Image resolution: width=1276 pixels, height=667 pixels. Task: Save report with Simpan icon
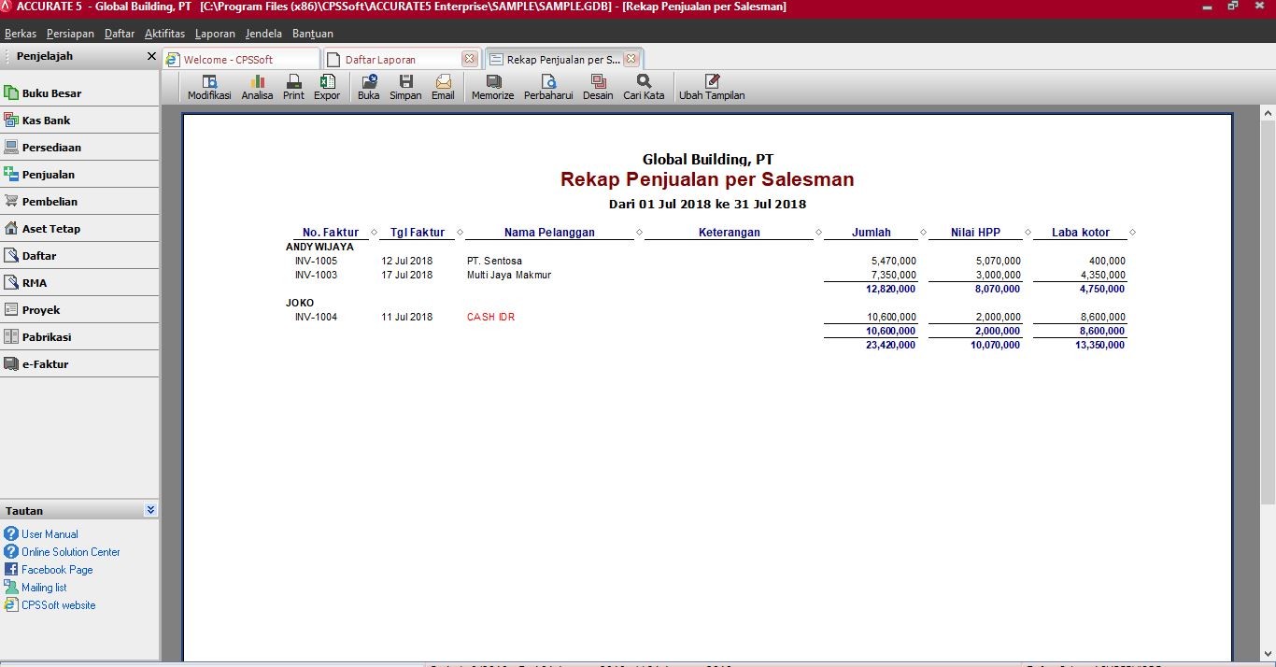pyautogui.click(x=405, y=88)
